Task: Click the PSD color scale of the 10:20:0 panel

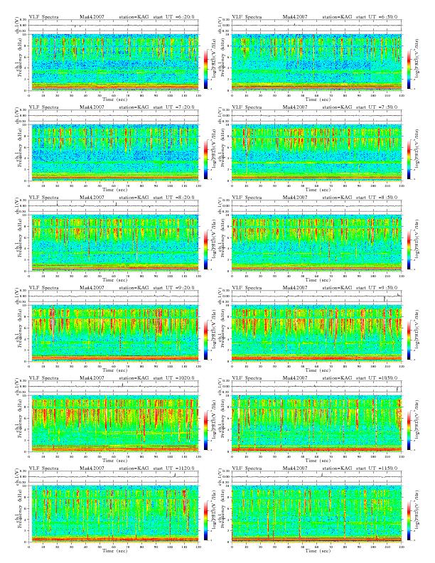Action: (205, 430)
